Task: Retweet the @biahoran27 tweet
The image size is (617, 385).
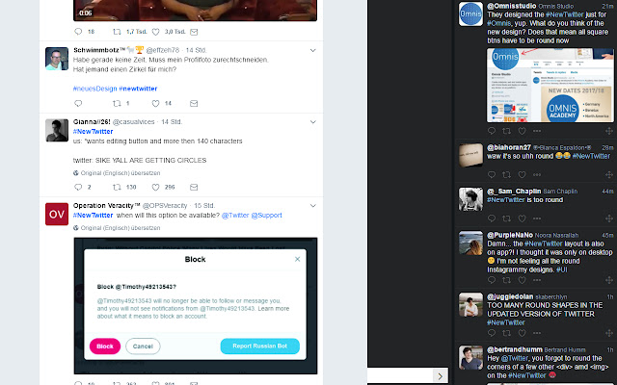Action: 507,174
